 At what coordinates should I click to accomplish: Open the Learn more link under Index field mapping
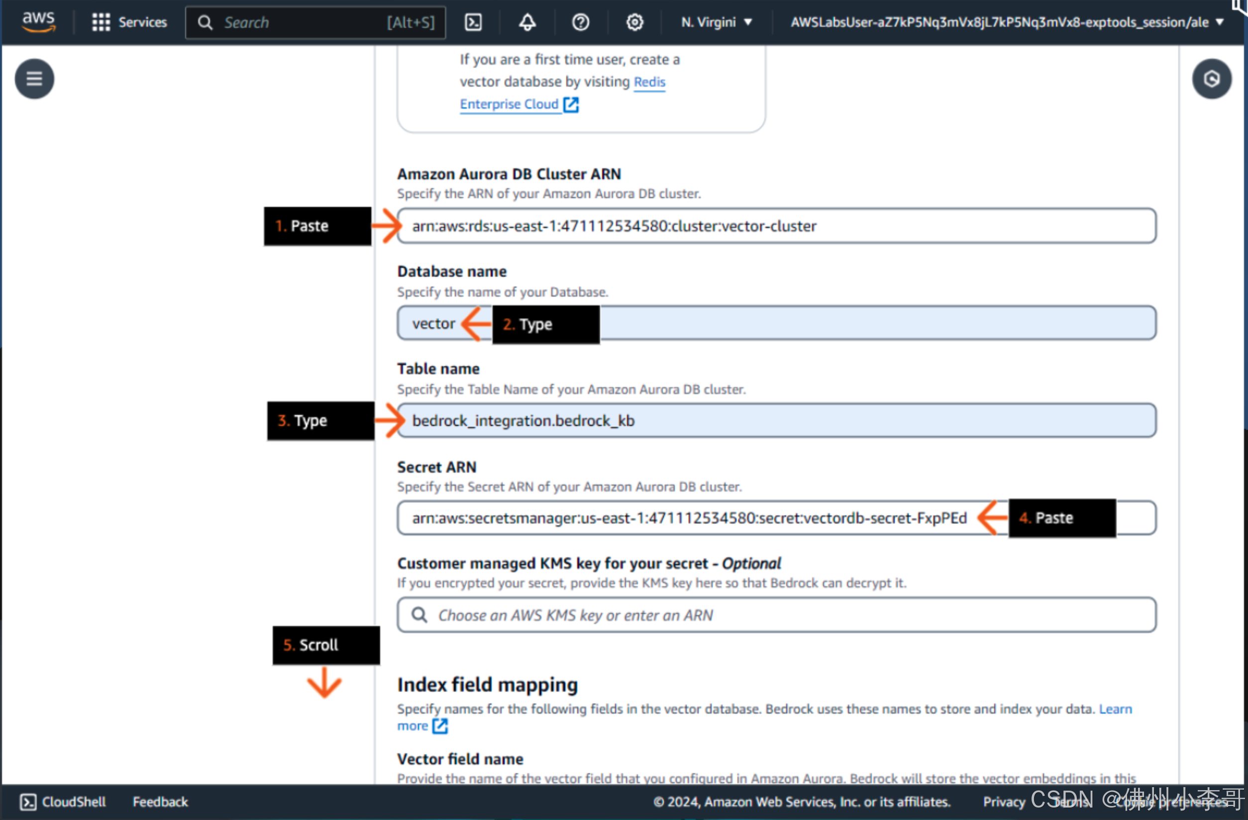tap(1115, 709)
